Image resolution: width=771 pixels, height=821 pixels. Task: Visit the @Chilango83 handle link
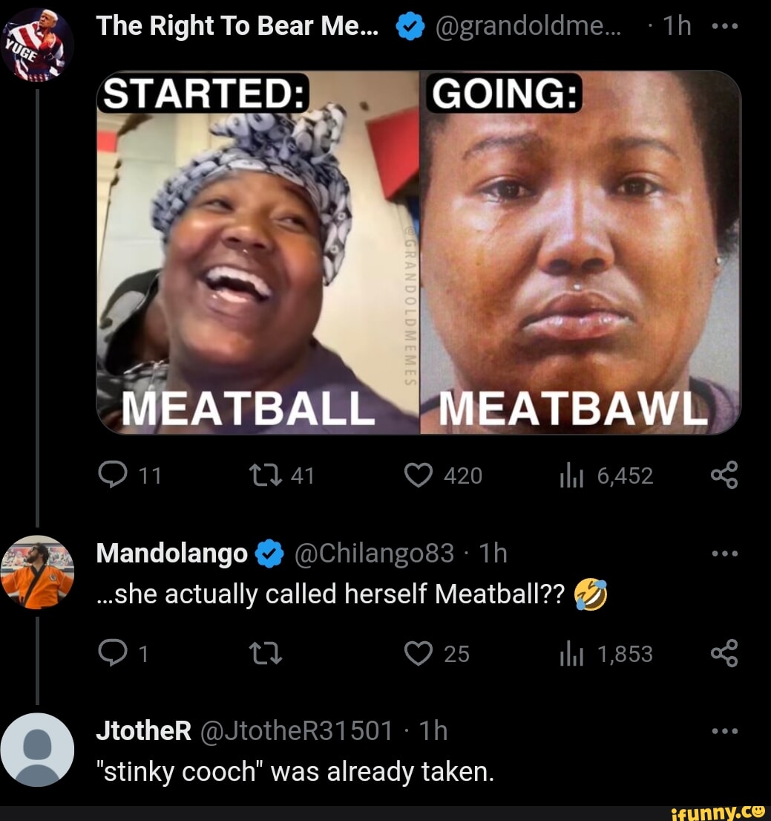click(x=373, y=554)
